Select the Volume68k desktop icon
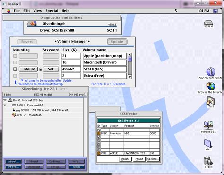 (208, 127)
